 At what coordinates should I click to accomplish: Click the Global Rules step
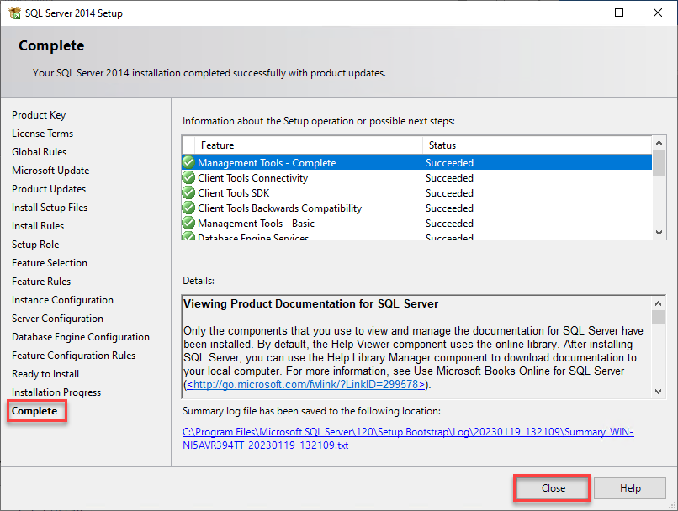click(40, 151)
